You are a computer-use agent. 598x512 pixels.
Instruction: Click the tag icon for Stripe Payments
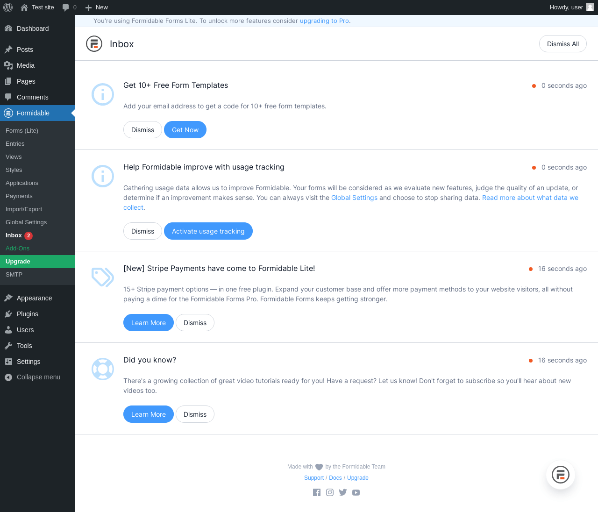point(103,277)
